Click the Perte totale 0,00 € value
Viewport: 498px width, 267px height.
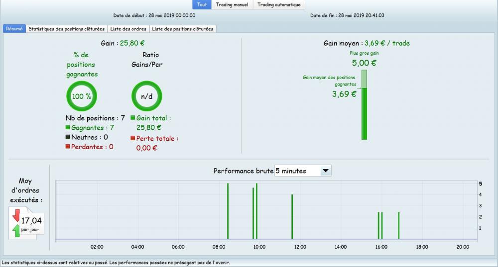[x=146, y=148]
